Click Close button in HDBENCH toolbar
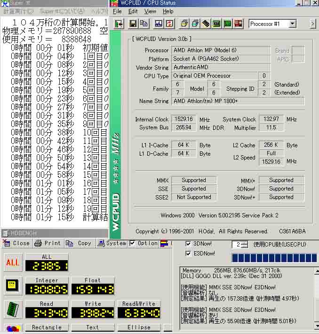 click(x=16, y=243)
